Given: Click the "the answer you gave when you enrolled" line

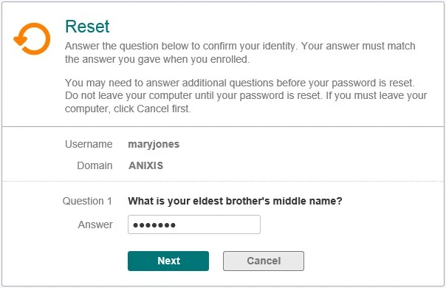Looking at the screenshot, I should tap(157, 59).
